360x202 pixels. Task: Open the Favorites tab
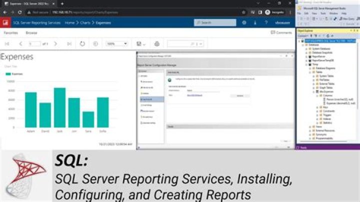coord(11,32)
